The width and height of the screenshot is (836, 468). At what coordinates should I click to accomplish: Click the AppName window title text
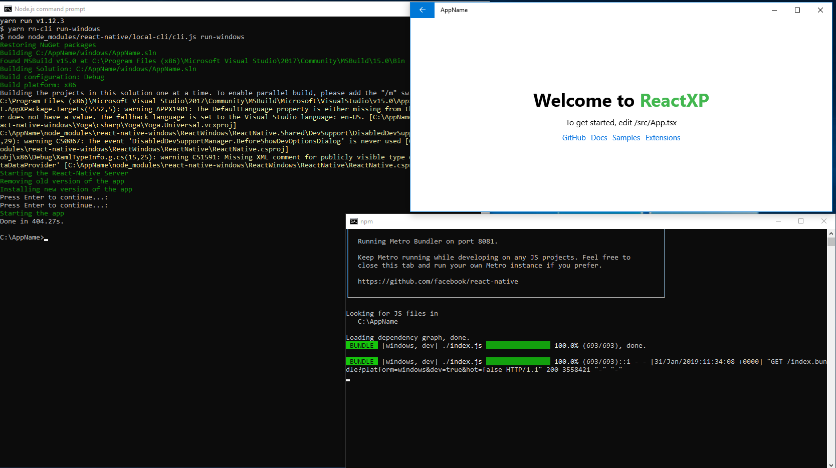454,10
